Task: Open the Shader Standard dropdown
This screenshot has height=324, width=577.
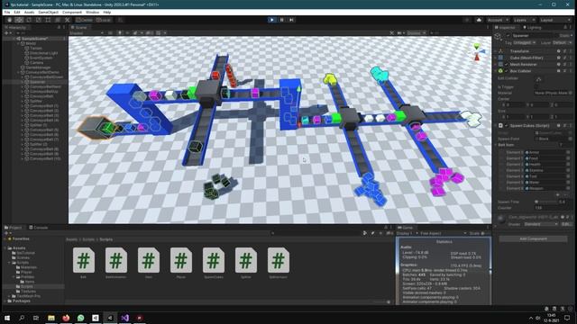Action: click(541, 224)
